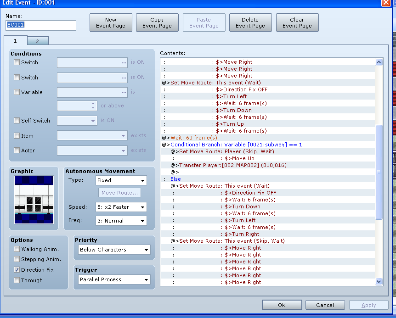Expand the Priority dropdown Below Characters
This screenshot has height=318, width=396.
pos(113,250)
